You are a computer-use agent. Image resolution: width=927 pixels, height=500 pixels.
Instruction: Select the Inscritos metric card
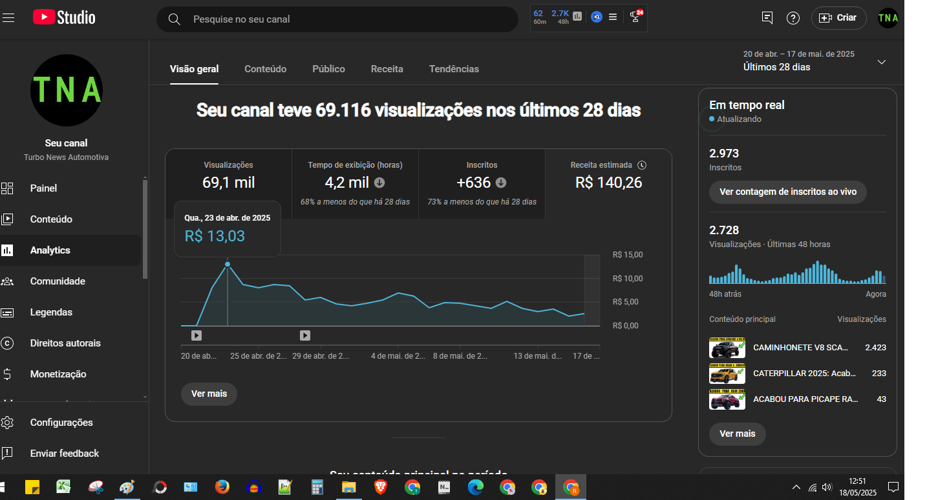[482, 183]
